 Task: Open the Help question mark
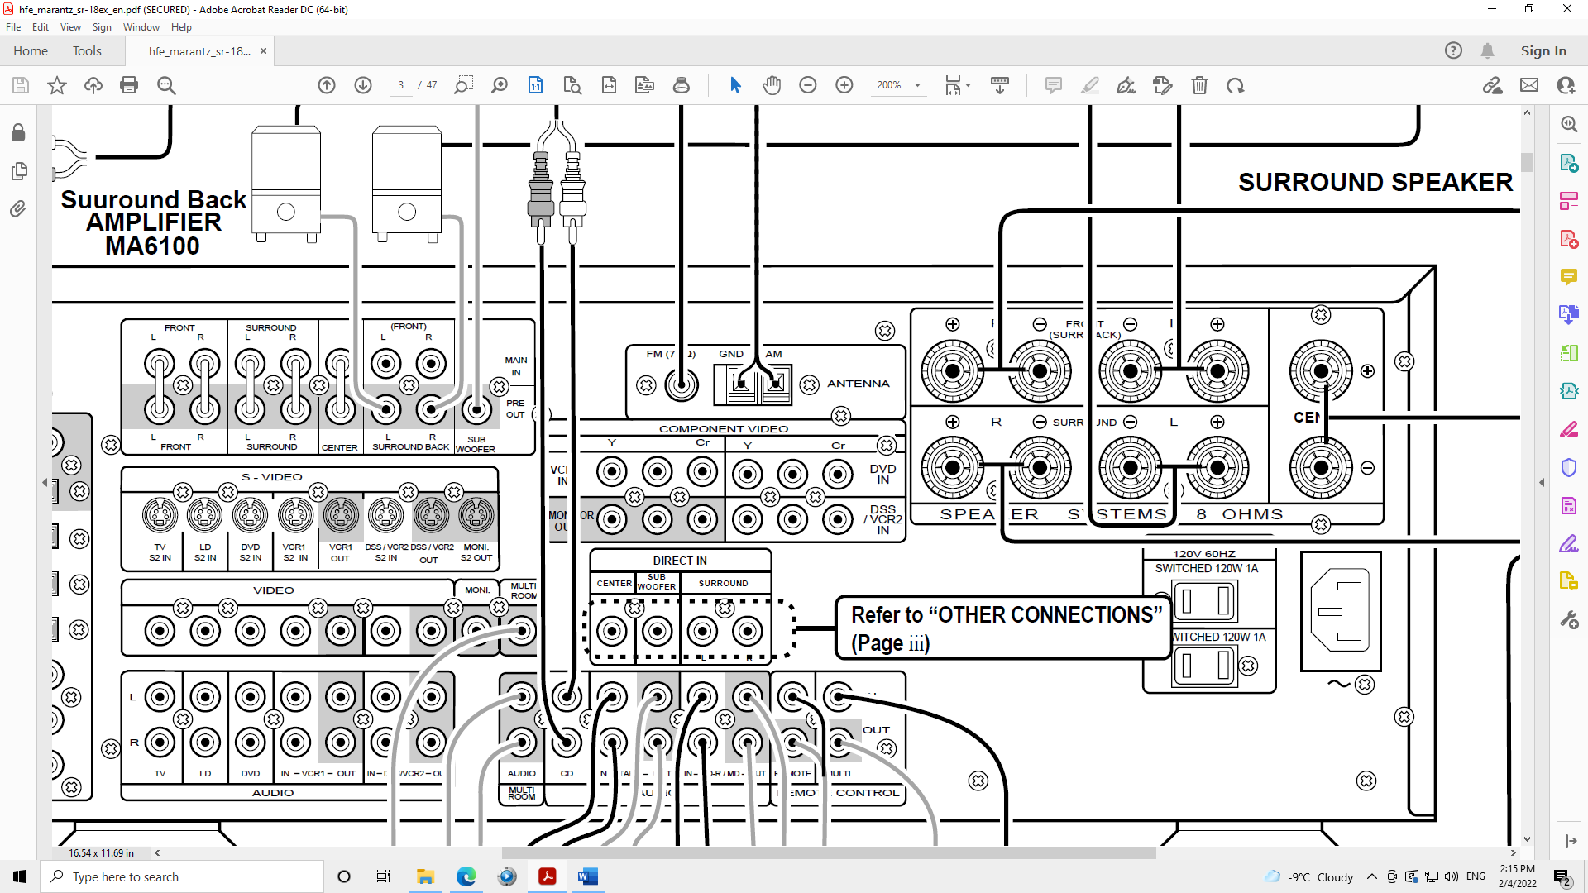pyautogui.click(x=1453, y=50)
